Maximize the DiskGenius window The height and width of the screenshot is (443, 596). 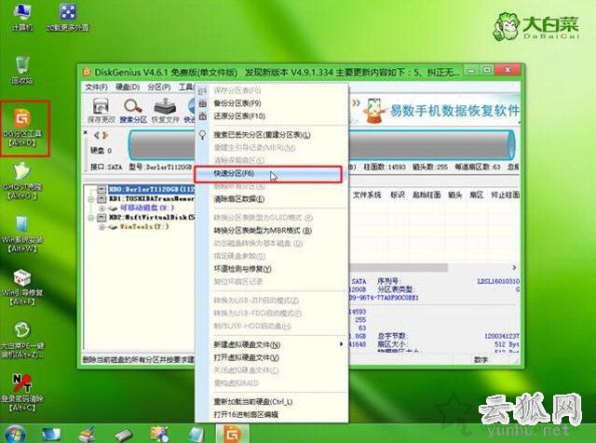pyautogui.click(x=487, y=71)
